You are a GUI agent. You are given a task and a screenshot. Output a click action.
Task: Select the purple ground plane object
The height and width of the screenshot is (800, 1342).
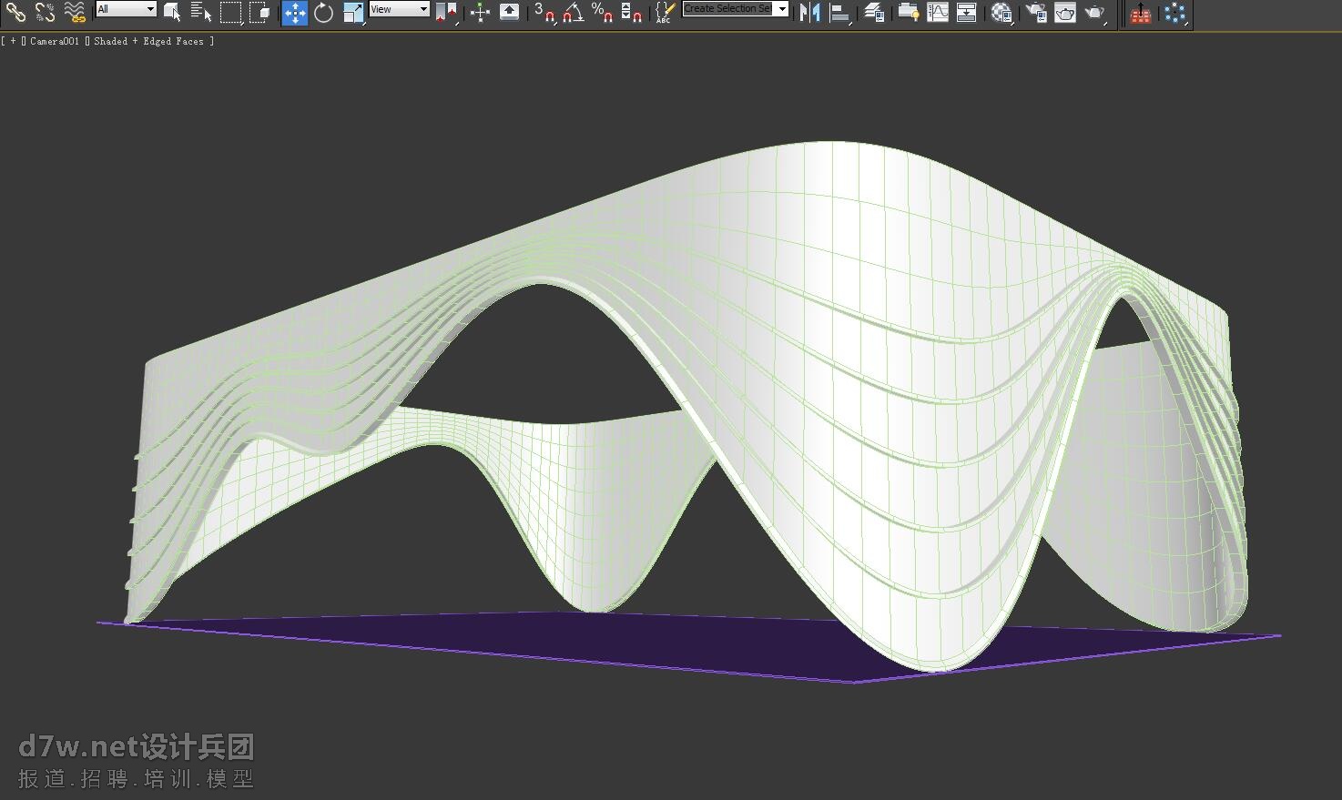pos(728,644)
